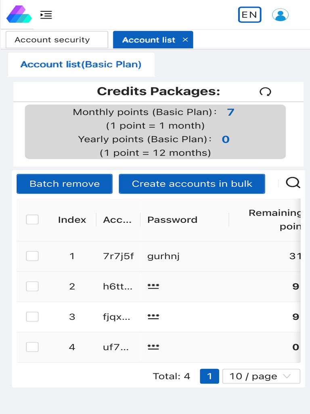Click the app logo icon
The image size is (310, 414).
pyautogui.click(x=19, y=14)
